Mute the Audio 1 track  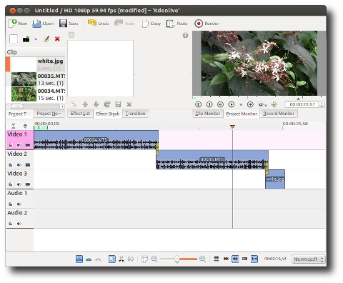19,204
